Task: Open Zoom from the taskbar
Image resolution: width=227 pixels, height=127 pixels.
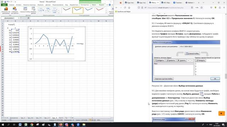Action: pos(78,125)
